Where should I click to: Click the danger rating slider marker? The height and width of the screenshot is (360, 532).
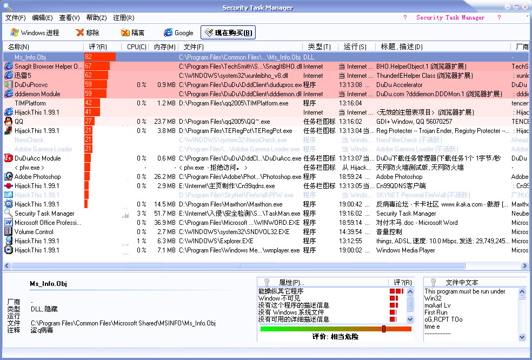click(x=384, y=329)
